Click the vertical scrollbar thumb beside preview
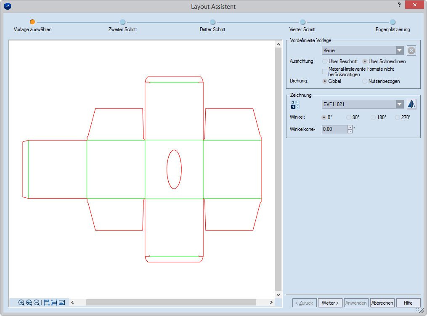This screenshot has height=316, width=427. point(278,169)
